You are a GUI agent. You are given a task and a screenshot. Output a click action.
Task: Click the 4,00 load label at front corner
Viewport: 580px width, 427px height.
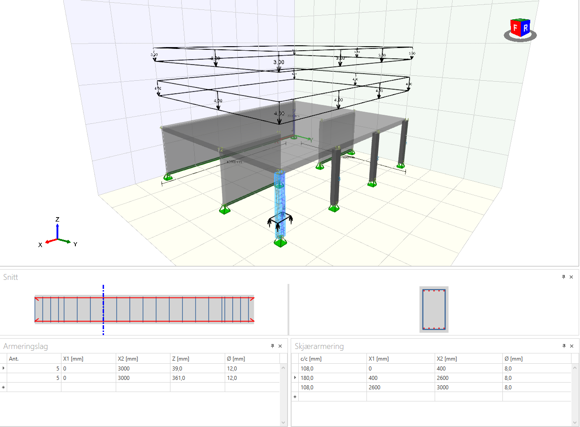(279, 113)
